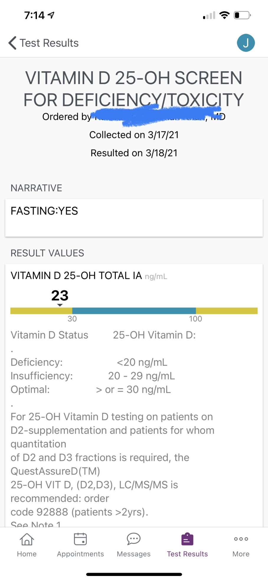Viewport: 268px width, 581px height.
Task: Tap the More tab label
Action: (x=241, y=554)
